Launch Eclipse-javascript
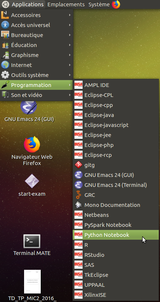The image size is (160, 302). [116, 125]
